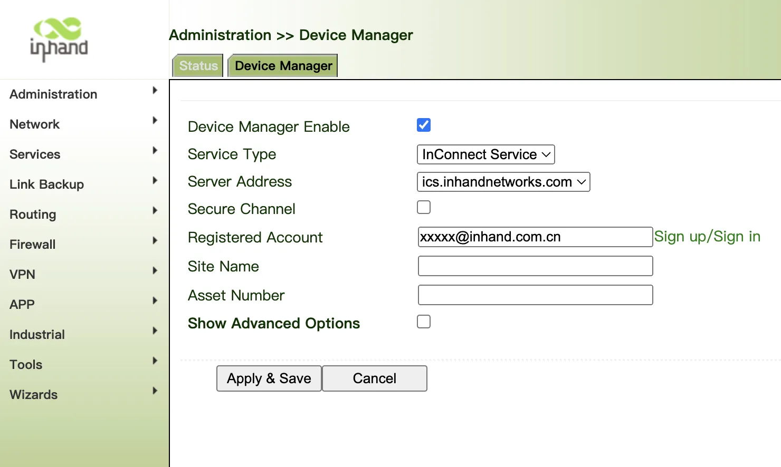Click the Secure Channel label
Image resolution: width=781 pixels, height=467 pixels.
click(242, 209)
